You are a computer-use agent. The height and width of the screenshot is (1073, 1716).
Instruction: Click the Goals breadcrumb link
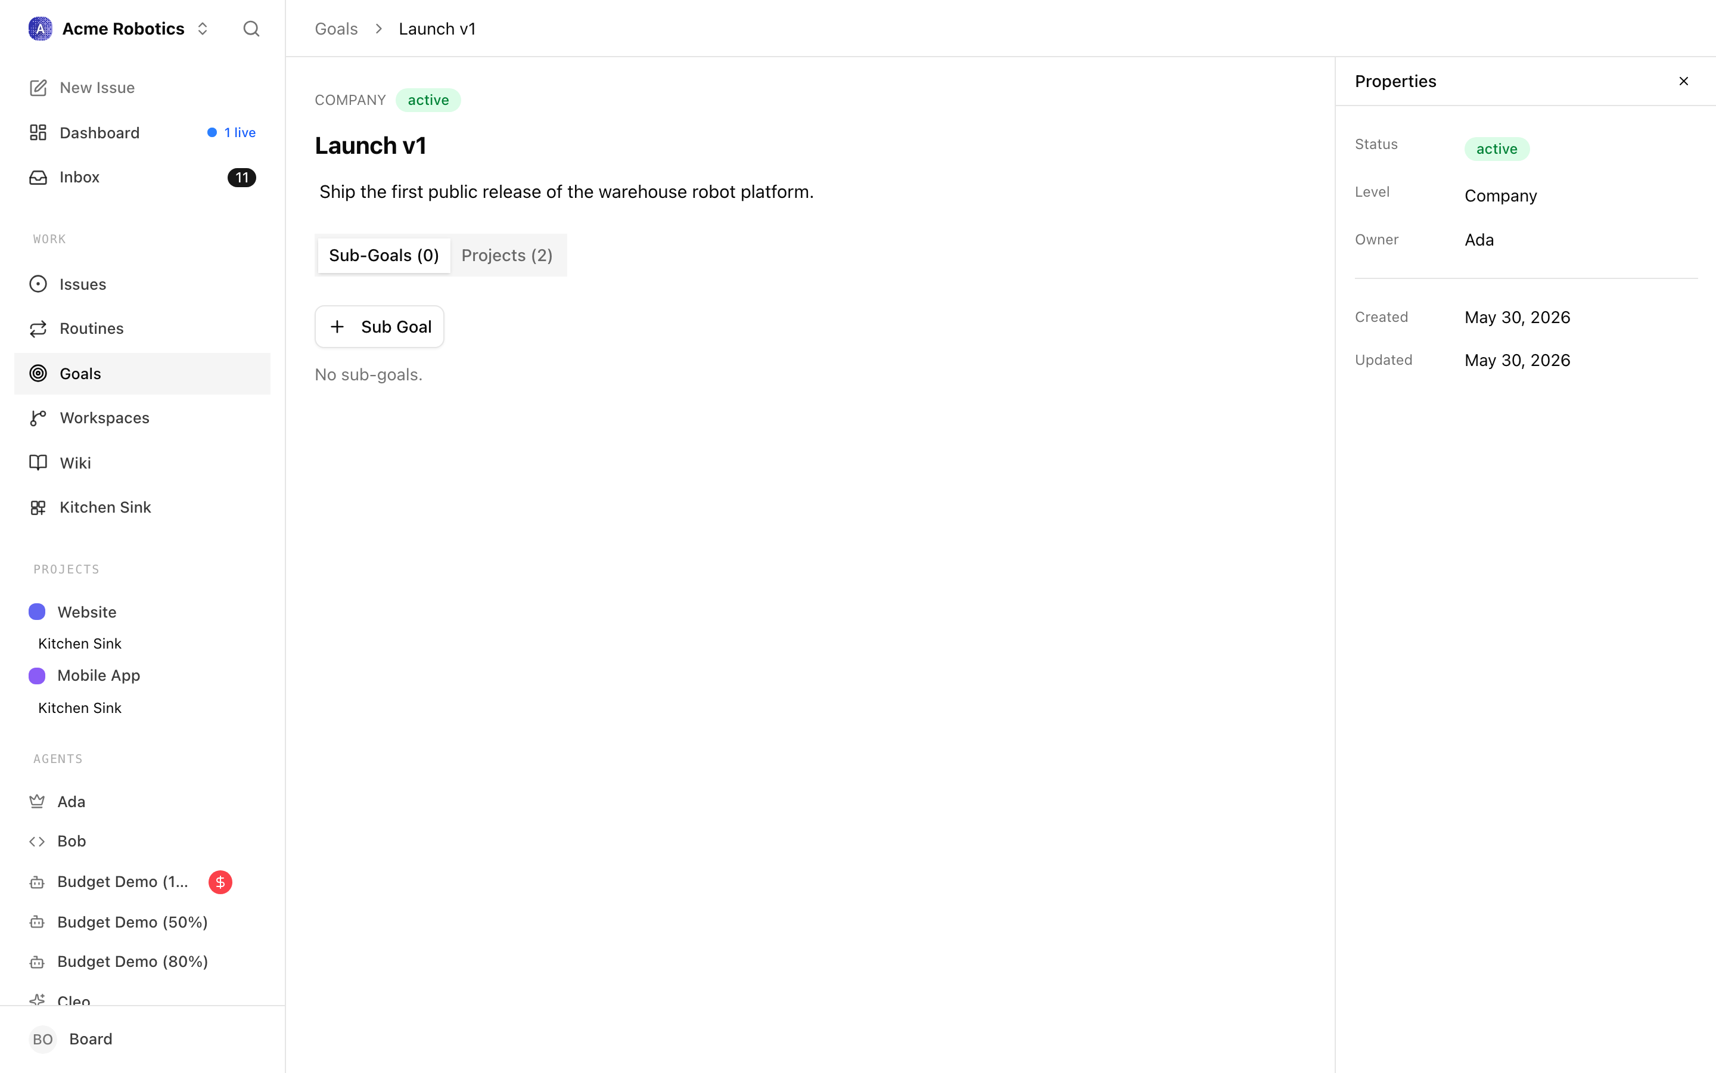point(336,29)
